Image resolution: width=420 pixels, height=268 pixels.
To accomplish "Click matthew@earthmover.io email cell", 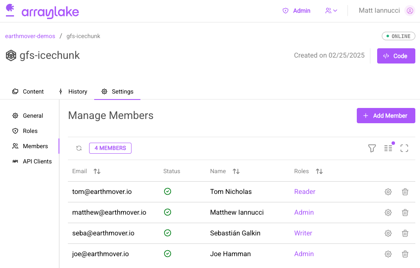I will [x=109, y=213].
